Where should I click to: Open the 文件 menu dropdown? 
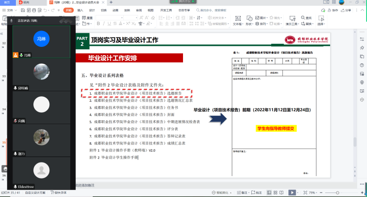pyautogui.click(x=9, y=10)
